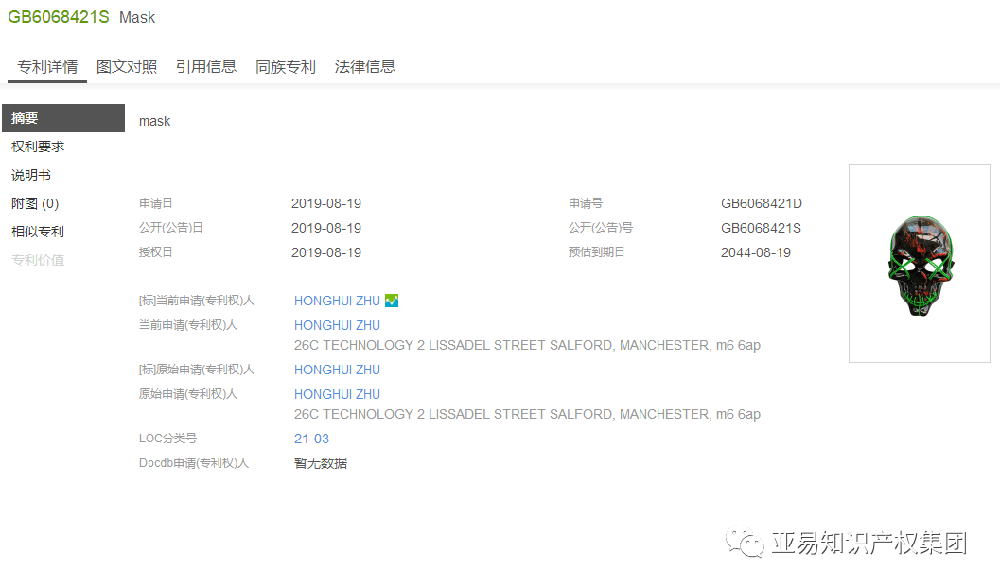Click 专利价值 in the sidebar
This screenshot has width=1000, height=587.
coord(38,260)
